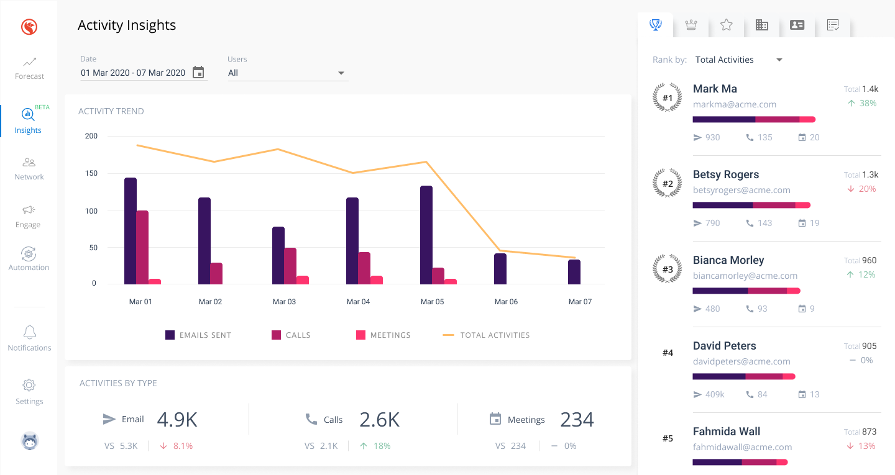Click the red app logo
Image resolution: width=895 pixels, height=475 pixels.
[x=29, y=27]
